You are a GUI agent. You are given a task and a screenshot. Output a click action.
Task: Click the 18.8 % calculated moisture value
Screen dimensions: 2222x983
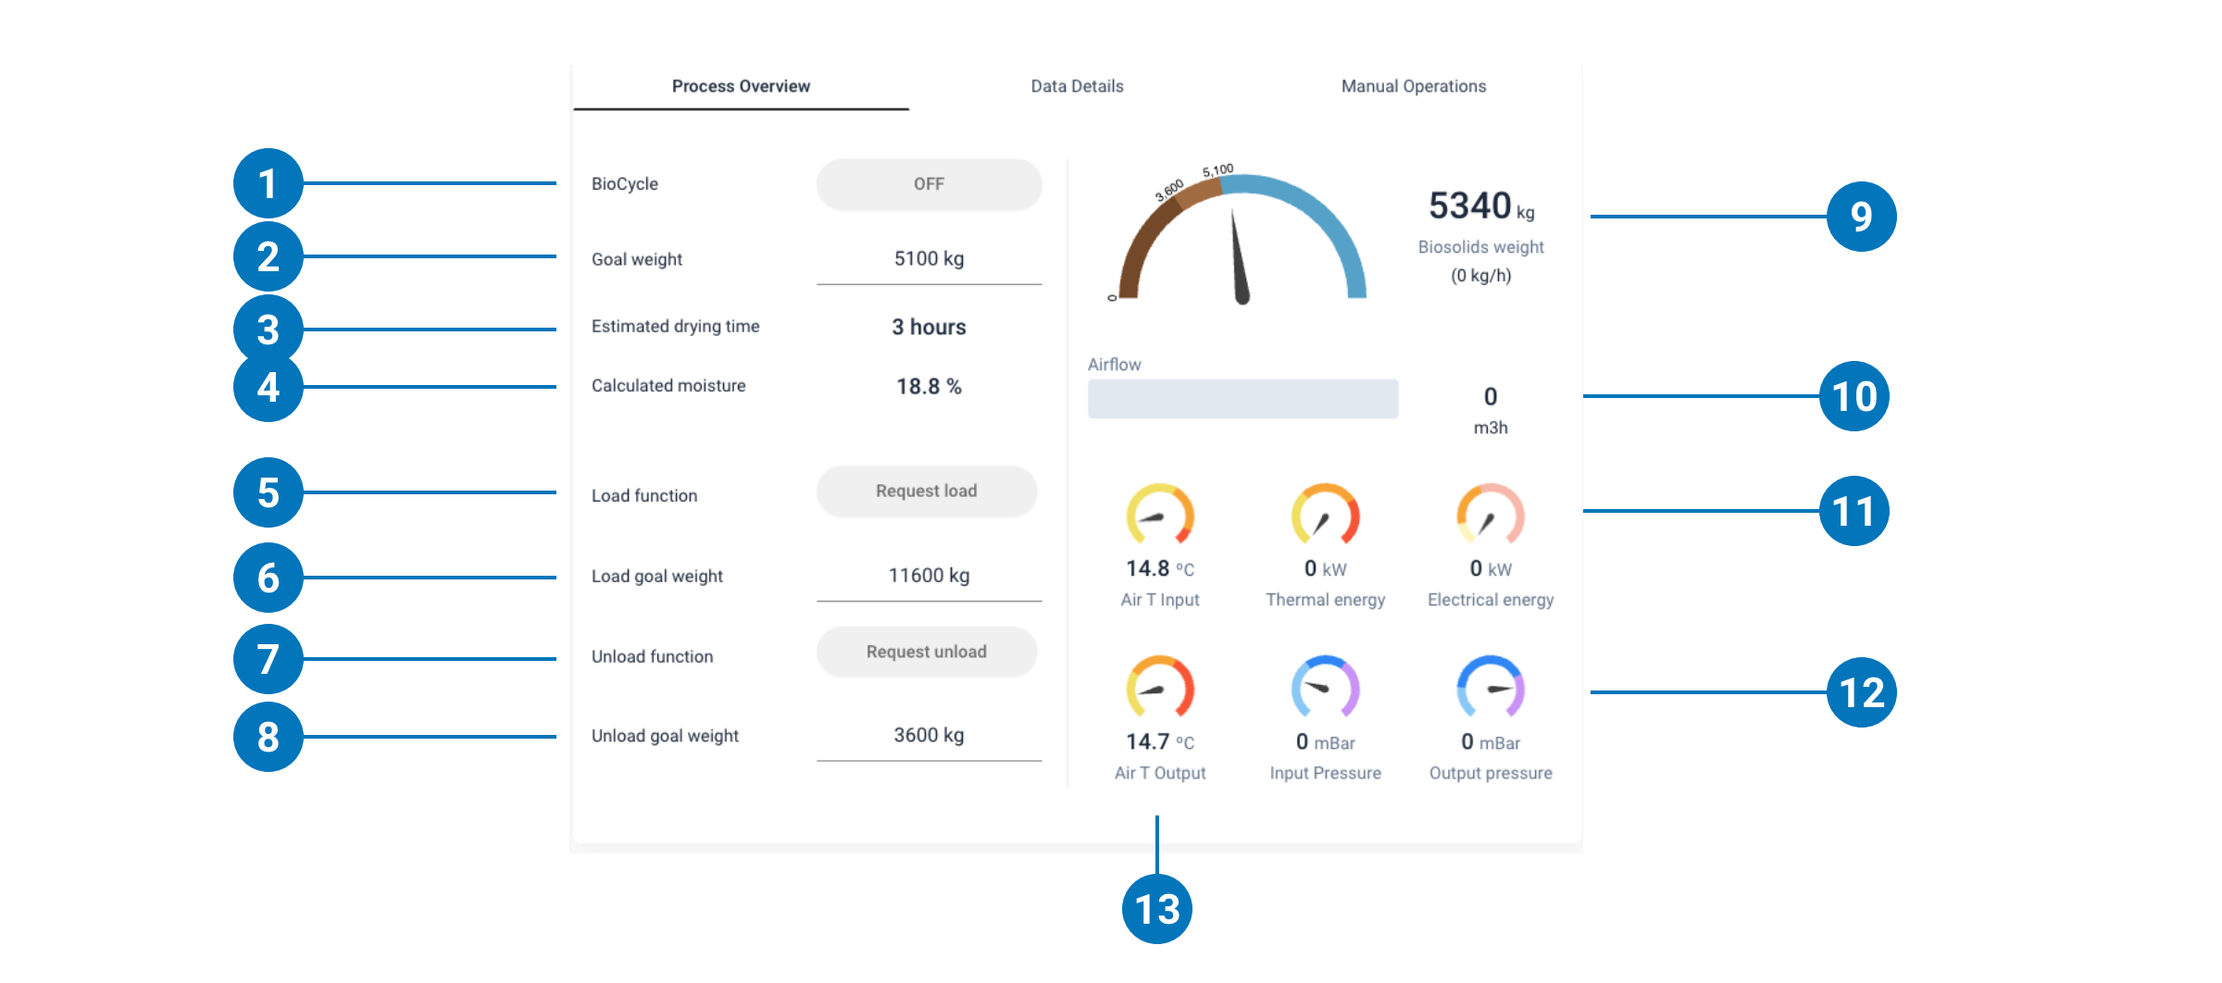tap(929, 386)
